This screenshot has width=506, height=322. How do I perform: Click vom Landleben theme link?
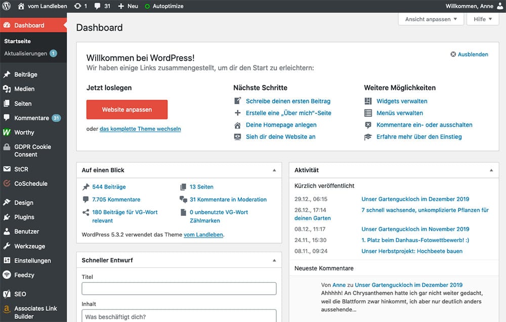(203, 235)
